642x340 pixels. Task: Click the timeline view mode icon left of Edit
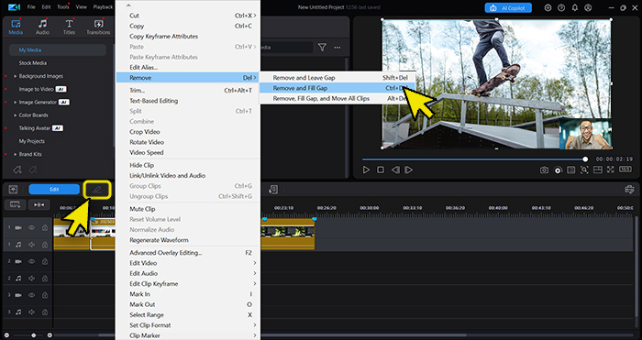[14, 190]
